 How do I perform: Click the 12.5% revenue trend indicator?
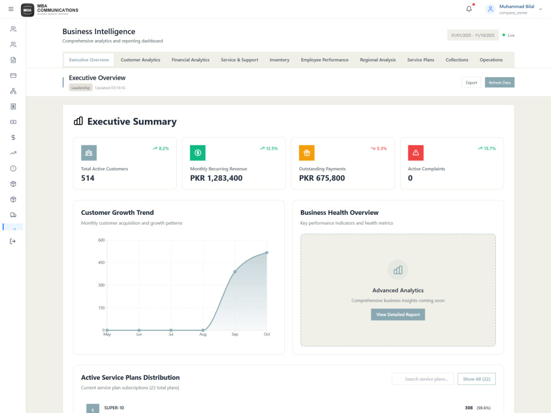coord(269,149)
